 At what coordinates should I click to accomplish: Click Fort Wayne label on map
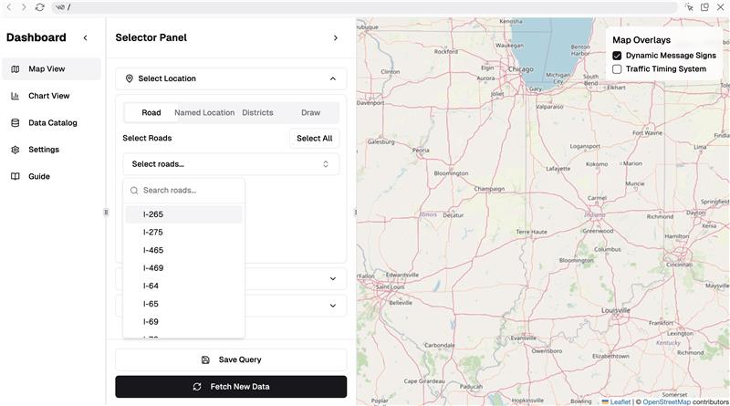(647, 133)
